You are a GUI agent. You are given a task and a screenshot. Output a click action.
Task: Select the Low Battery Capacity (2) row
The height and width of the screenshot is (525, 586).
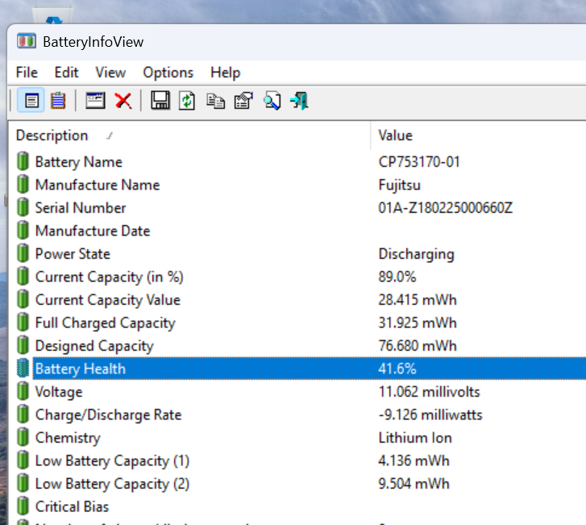[112, 484]
